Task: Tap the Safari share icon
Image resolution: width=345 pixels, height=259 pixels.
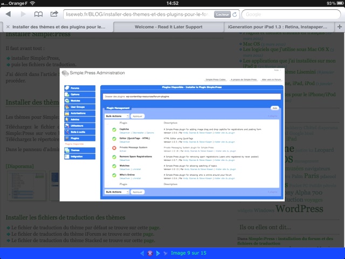Action: pyautogui.click(x=54, y=14)
